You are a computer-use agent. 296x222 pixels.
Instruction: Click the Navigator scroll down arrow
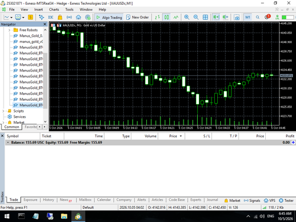(x=45, y=121)
